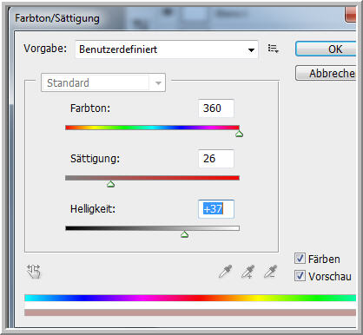363x335 pixels.
Task: Click the Farbton value field
Action: 216,108
